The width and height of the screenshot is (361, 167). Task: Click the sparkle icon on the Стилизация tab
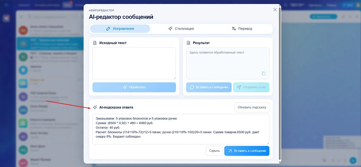[x=170, y=29]
